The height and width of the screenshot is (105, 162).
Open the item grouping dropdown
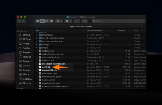(x=59, y=21)
